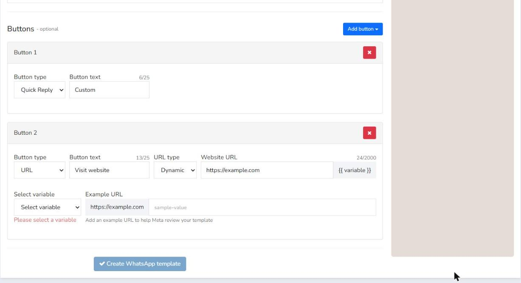The height and width of the screenshot is (283, 521).
Task: Click the 6/25 character counter
Action: click(144, 78)
